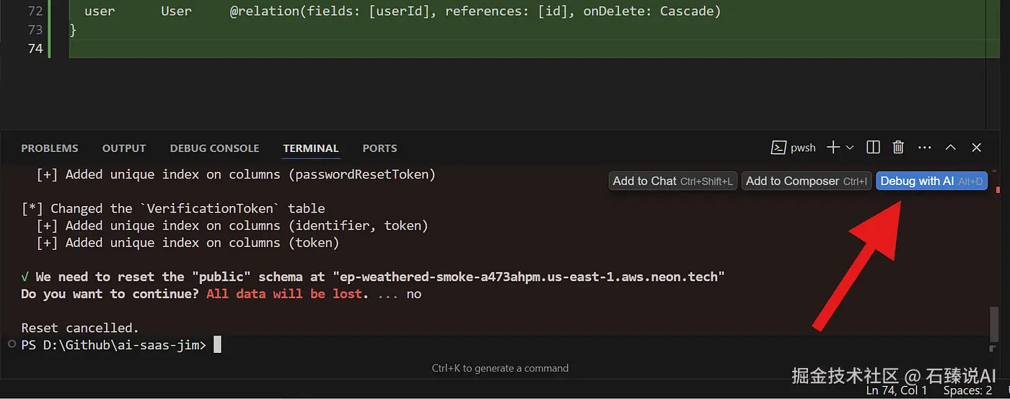
Task: Select the PORTS tab
Action: pos(379,148)
